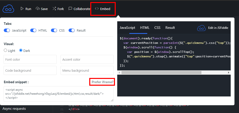Switch to JavaScript tab in preview
The width and height of the screenshot is (239, 113).
(x=127, y=28)
